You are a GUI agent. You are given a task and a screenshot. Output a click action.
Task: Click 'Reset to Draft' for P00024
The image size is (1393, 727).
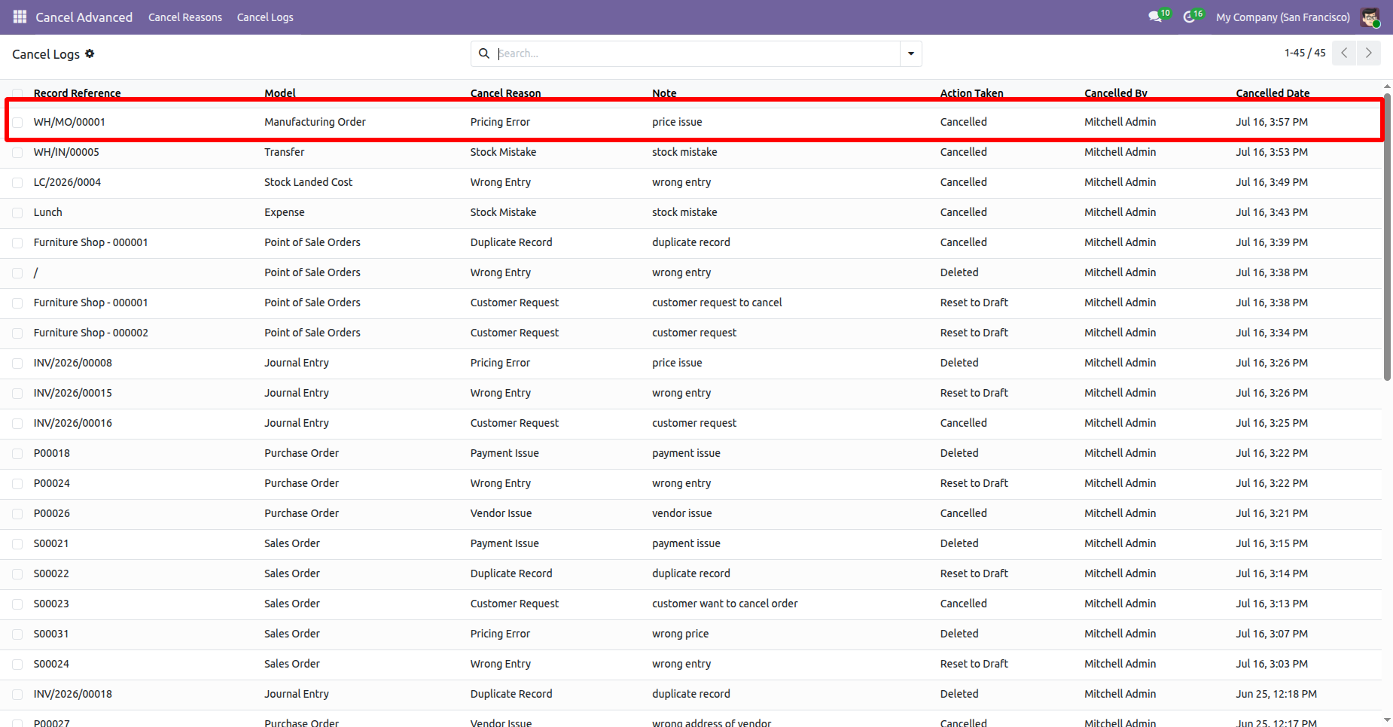pos(974,483)
